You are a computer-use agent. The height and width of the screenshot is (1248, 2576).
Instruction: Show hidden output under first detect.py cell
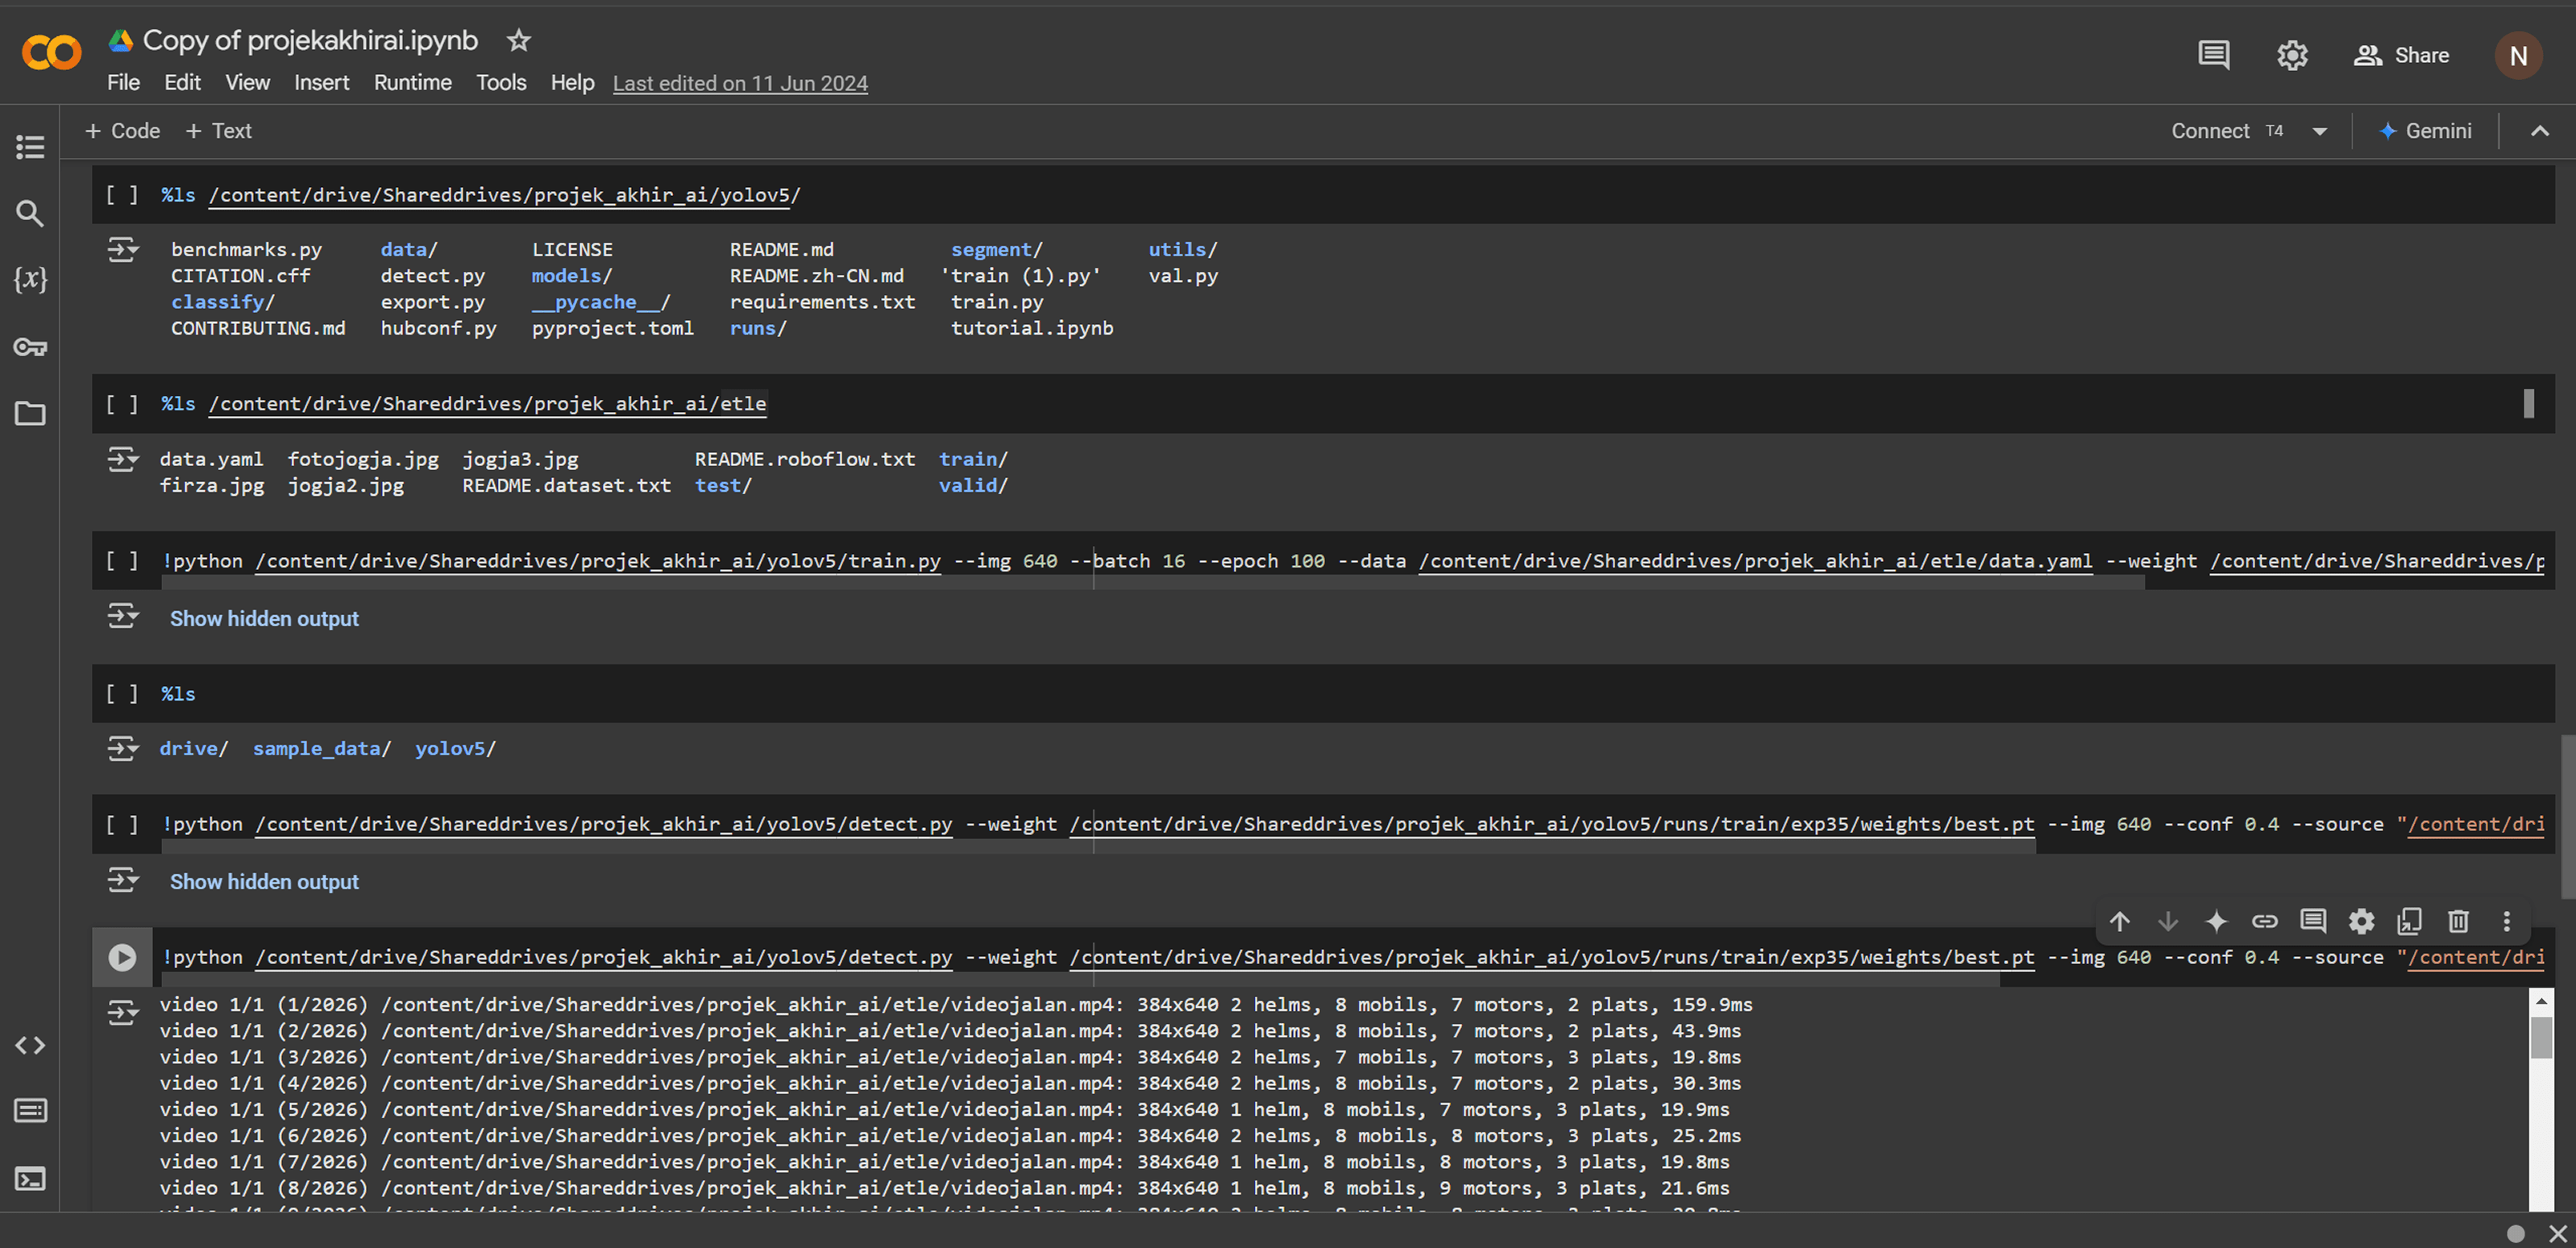coord(264,881)
